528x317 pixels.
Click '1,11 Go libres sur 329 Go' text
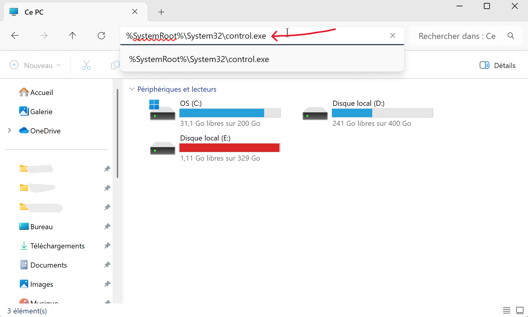click(x=220, y=158)
